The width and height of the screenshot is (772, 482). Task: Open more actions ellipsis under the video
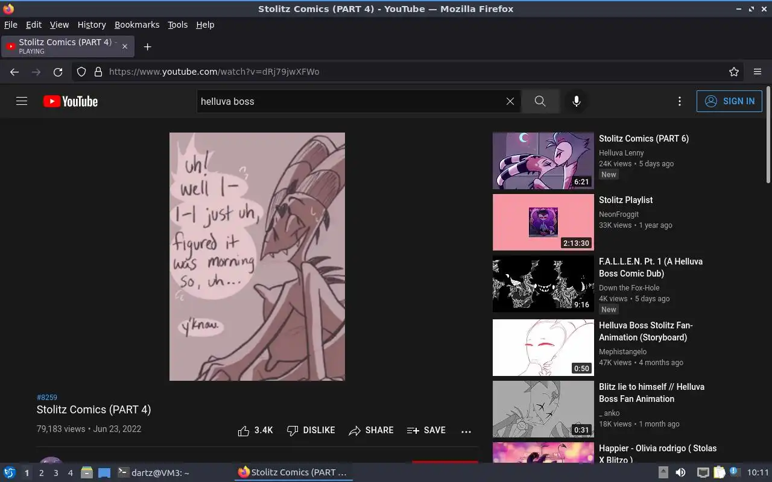466,431
